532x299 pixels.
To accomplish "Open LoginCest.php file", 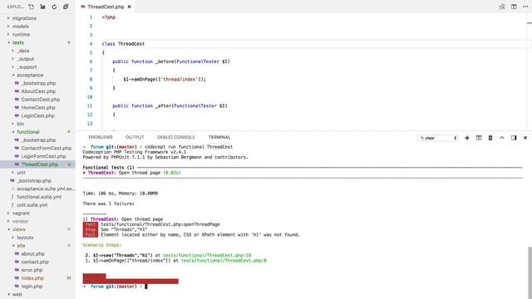I will [x=37, y=116].
